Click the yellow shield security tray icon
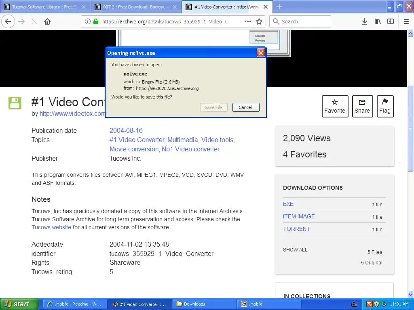Image resolution: width=414 pixels, height=310 pixels. (x=377, y=304)
